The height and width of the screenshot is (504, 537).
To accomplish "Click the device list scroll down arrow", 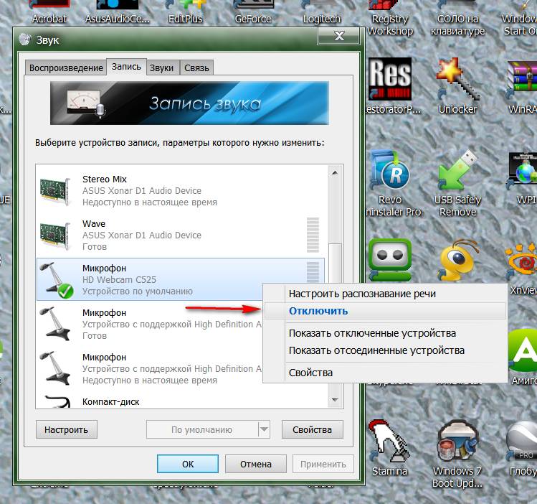I will click(x=335, y=400).
